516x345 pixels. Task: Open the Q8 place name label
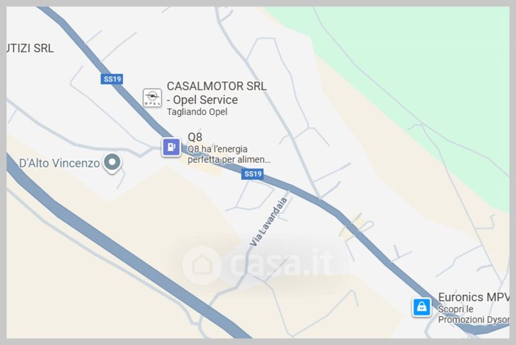(x=195, y=137)
